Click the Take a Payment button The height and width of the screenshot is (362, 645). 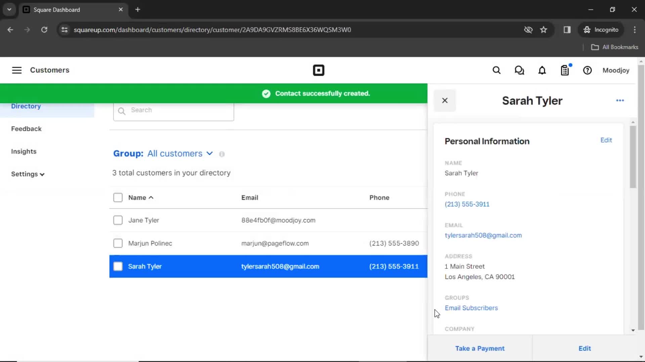pyautogui.click(x=480, y=348)
